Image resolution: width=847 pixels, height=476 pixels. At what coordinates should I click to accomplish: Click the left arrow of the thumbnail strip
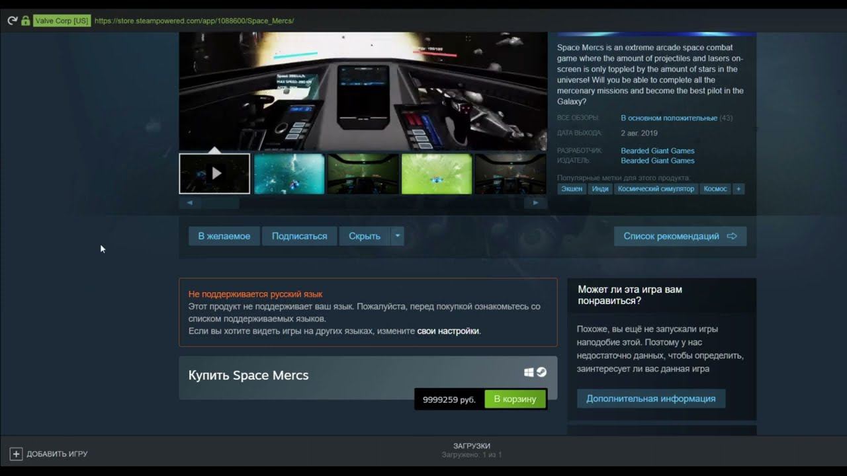[x=190, y=203]
